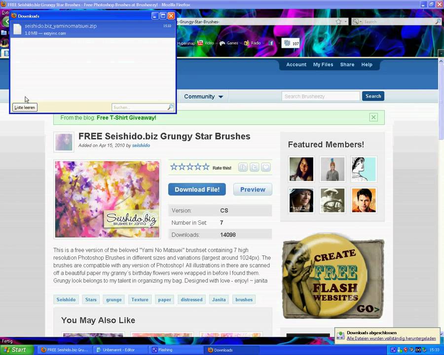Dismiss the blog notice with the X
Image resolution: width=444 pixels, height=355 pixels.
373,117
